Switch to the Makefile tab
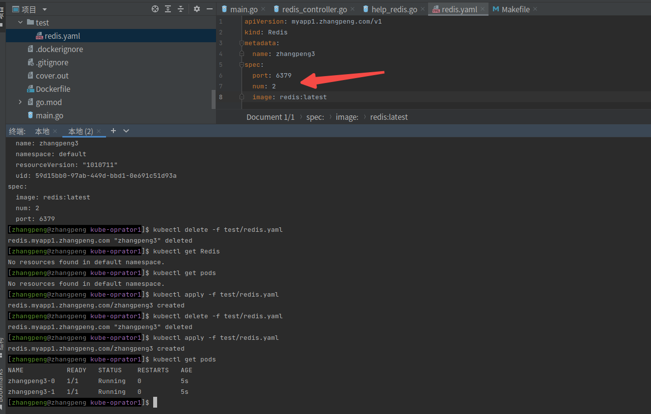The image size is (651, 414). (x=515, y=9)
